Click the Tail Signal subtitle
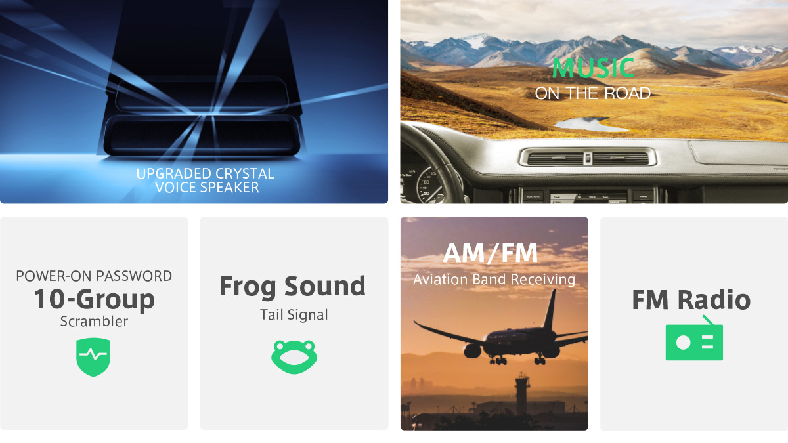The height and width of the screenshot is (443, 788). pyautogui.click(x=294, y=315)
